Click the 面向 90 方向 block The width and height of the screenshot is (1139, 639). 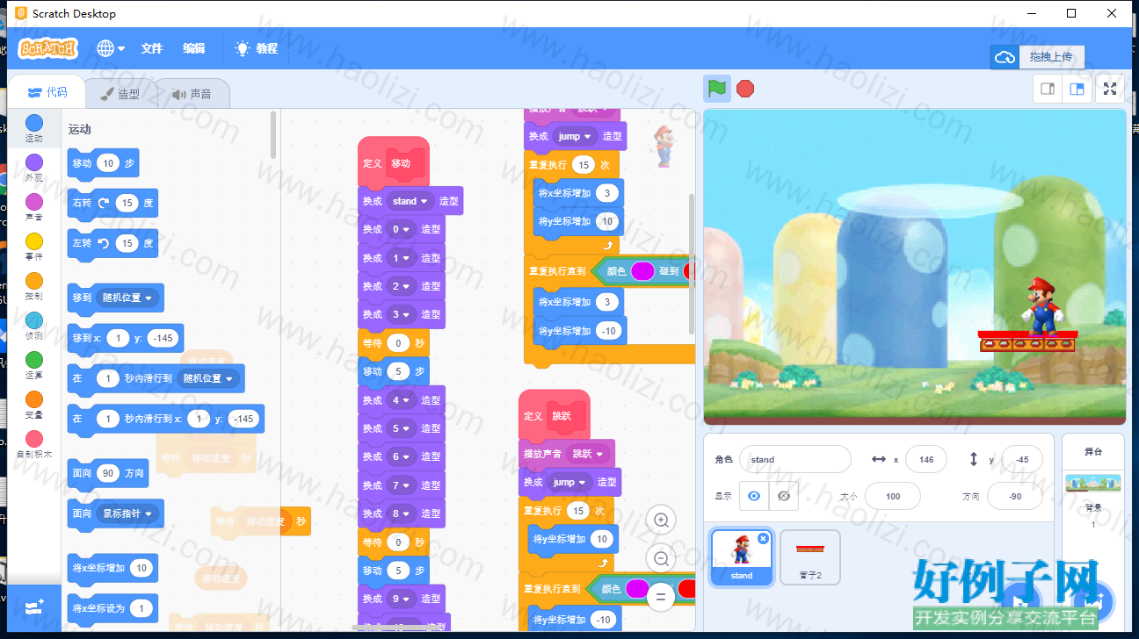click(x=108, y=473)
